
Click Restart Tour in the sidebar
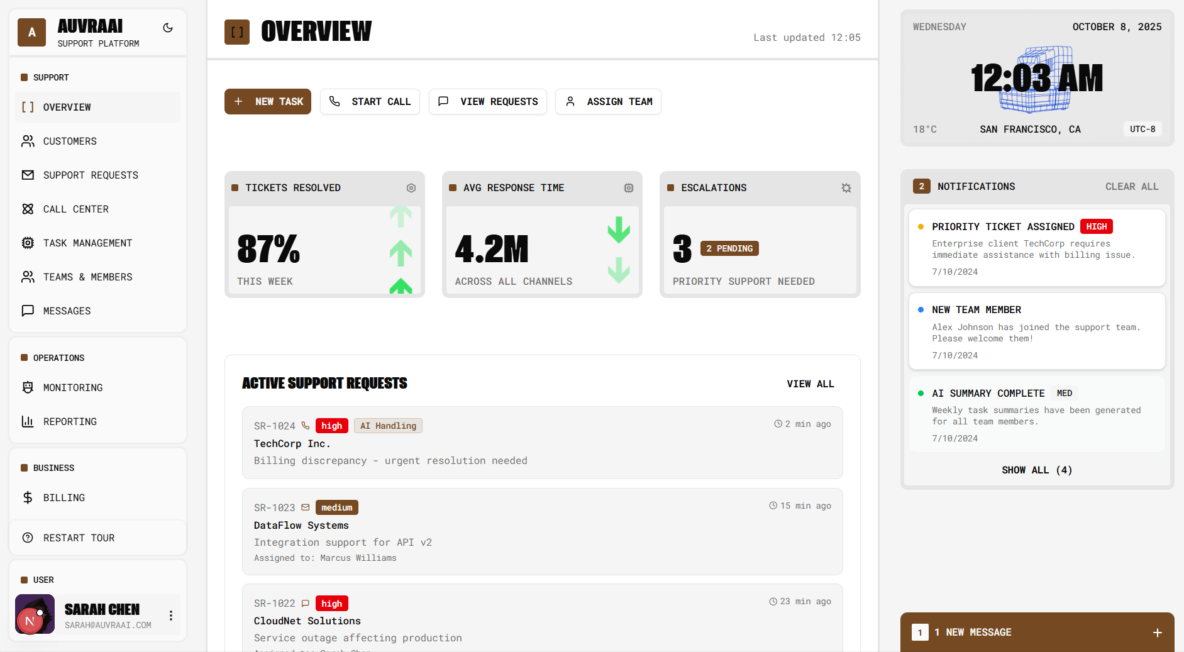(79, 538)
